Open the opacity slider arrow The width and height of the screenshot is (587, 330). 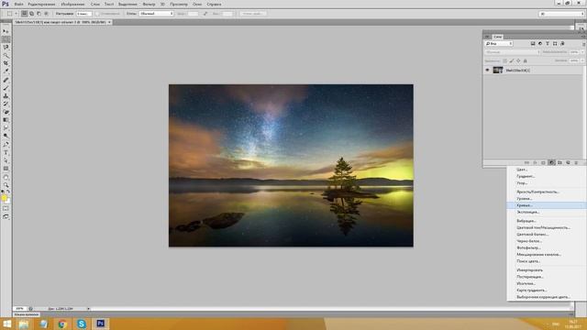582,52
